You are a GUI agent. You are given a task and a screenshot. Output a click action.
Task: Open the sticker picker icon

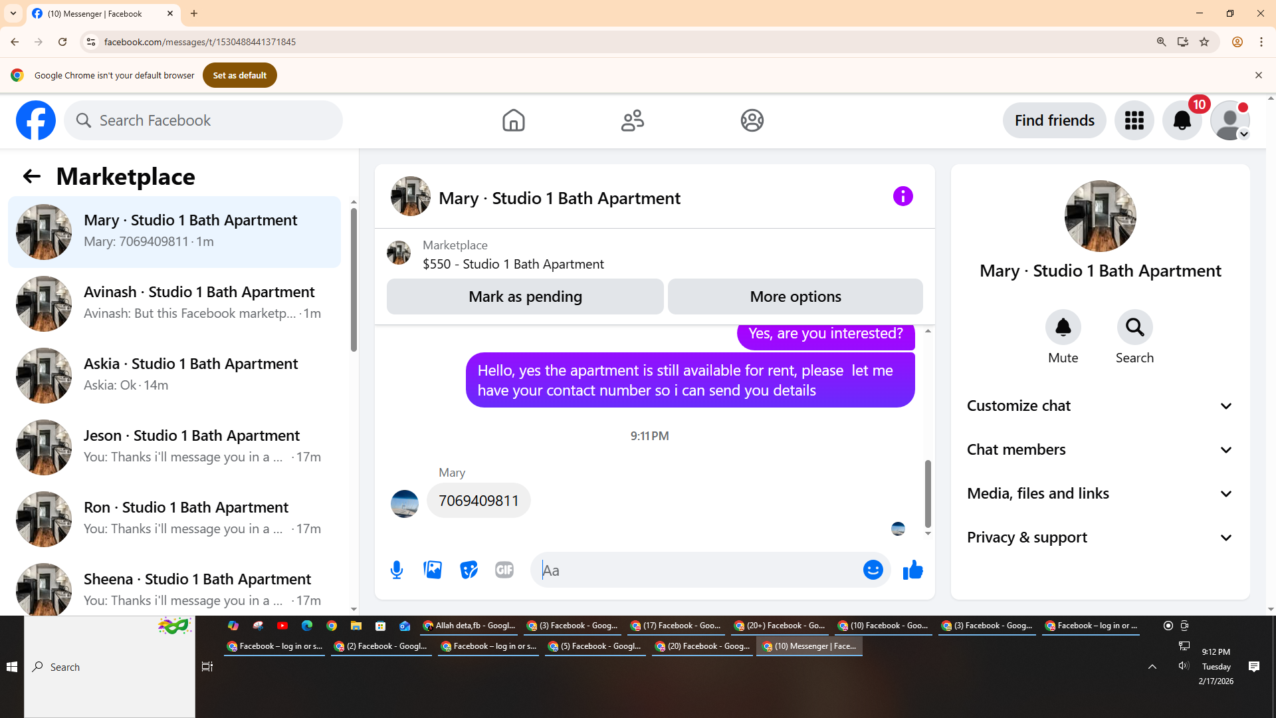point(469,570)
